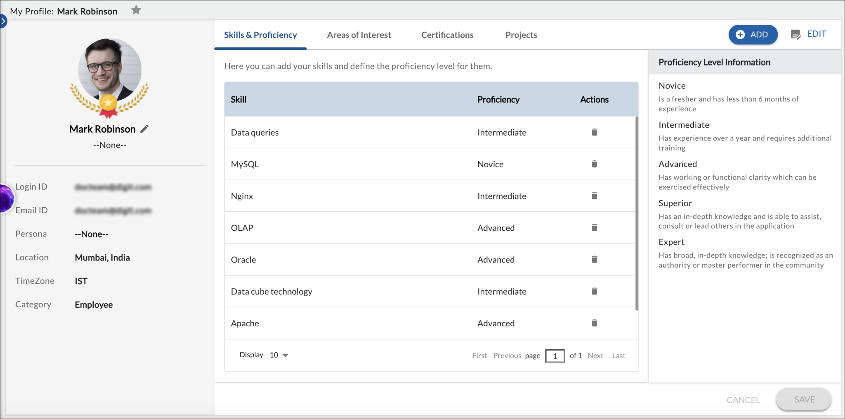Click the Apache skill name
The height and width of the screenshot is (419, 845).
point(245,323)
